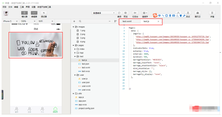
Task: Collapse the images folder
Action: click(73, 27)
